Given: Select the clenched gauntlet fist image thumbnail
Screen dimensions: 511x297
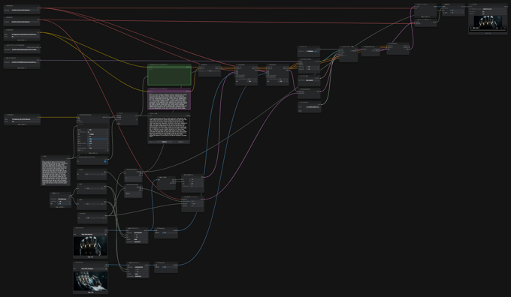Looking at the screenshot, I should pos(90,246).
